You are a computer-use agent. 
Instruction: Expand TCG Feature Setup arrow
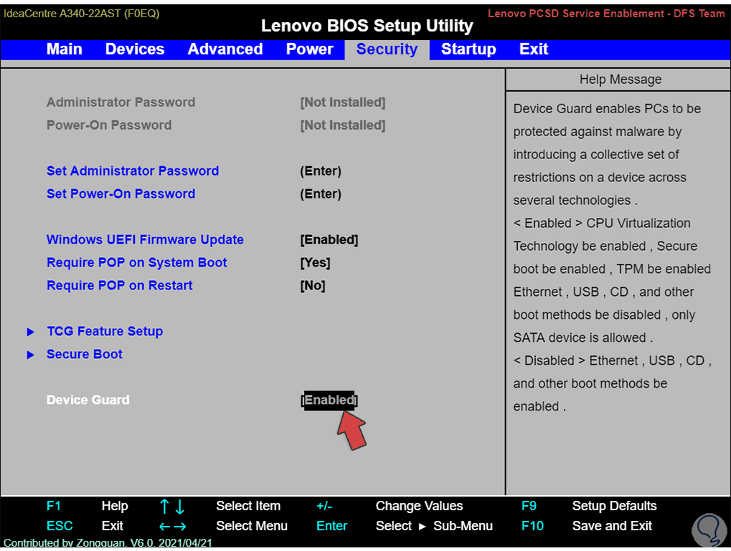31,332
